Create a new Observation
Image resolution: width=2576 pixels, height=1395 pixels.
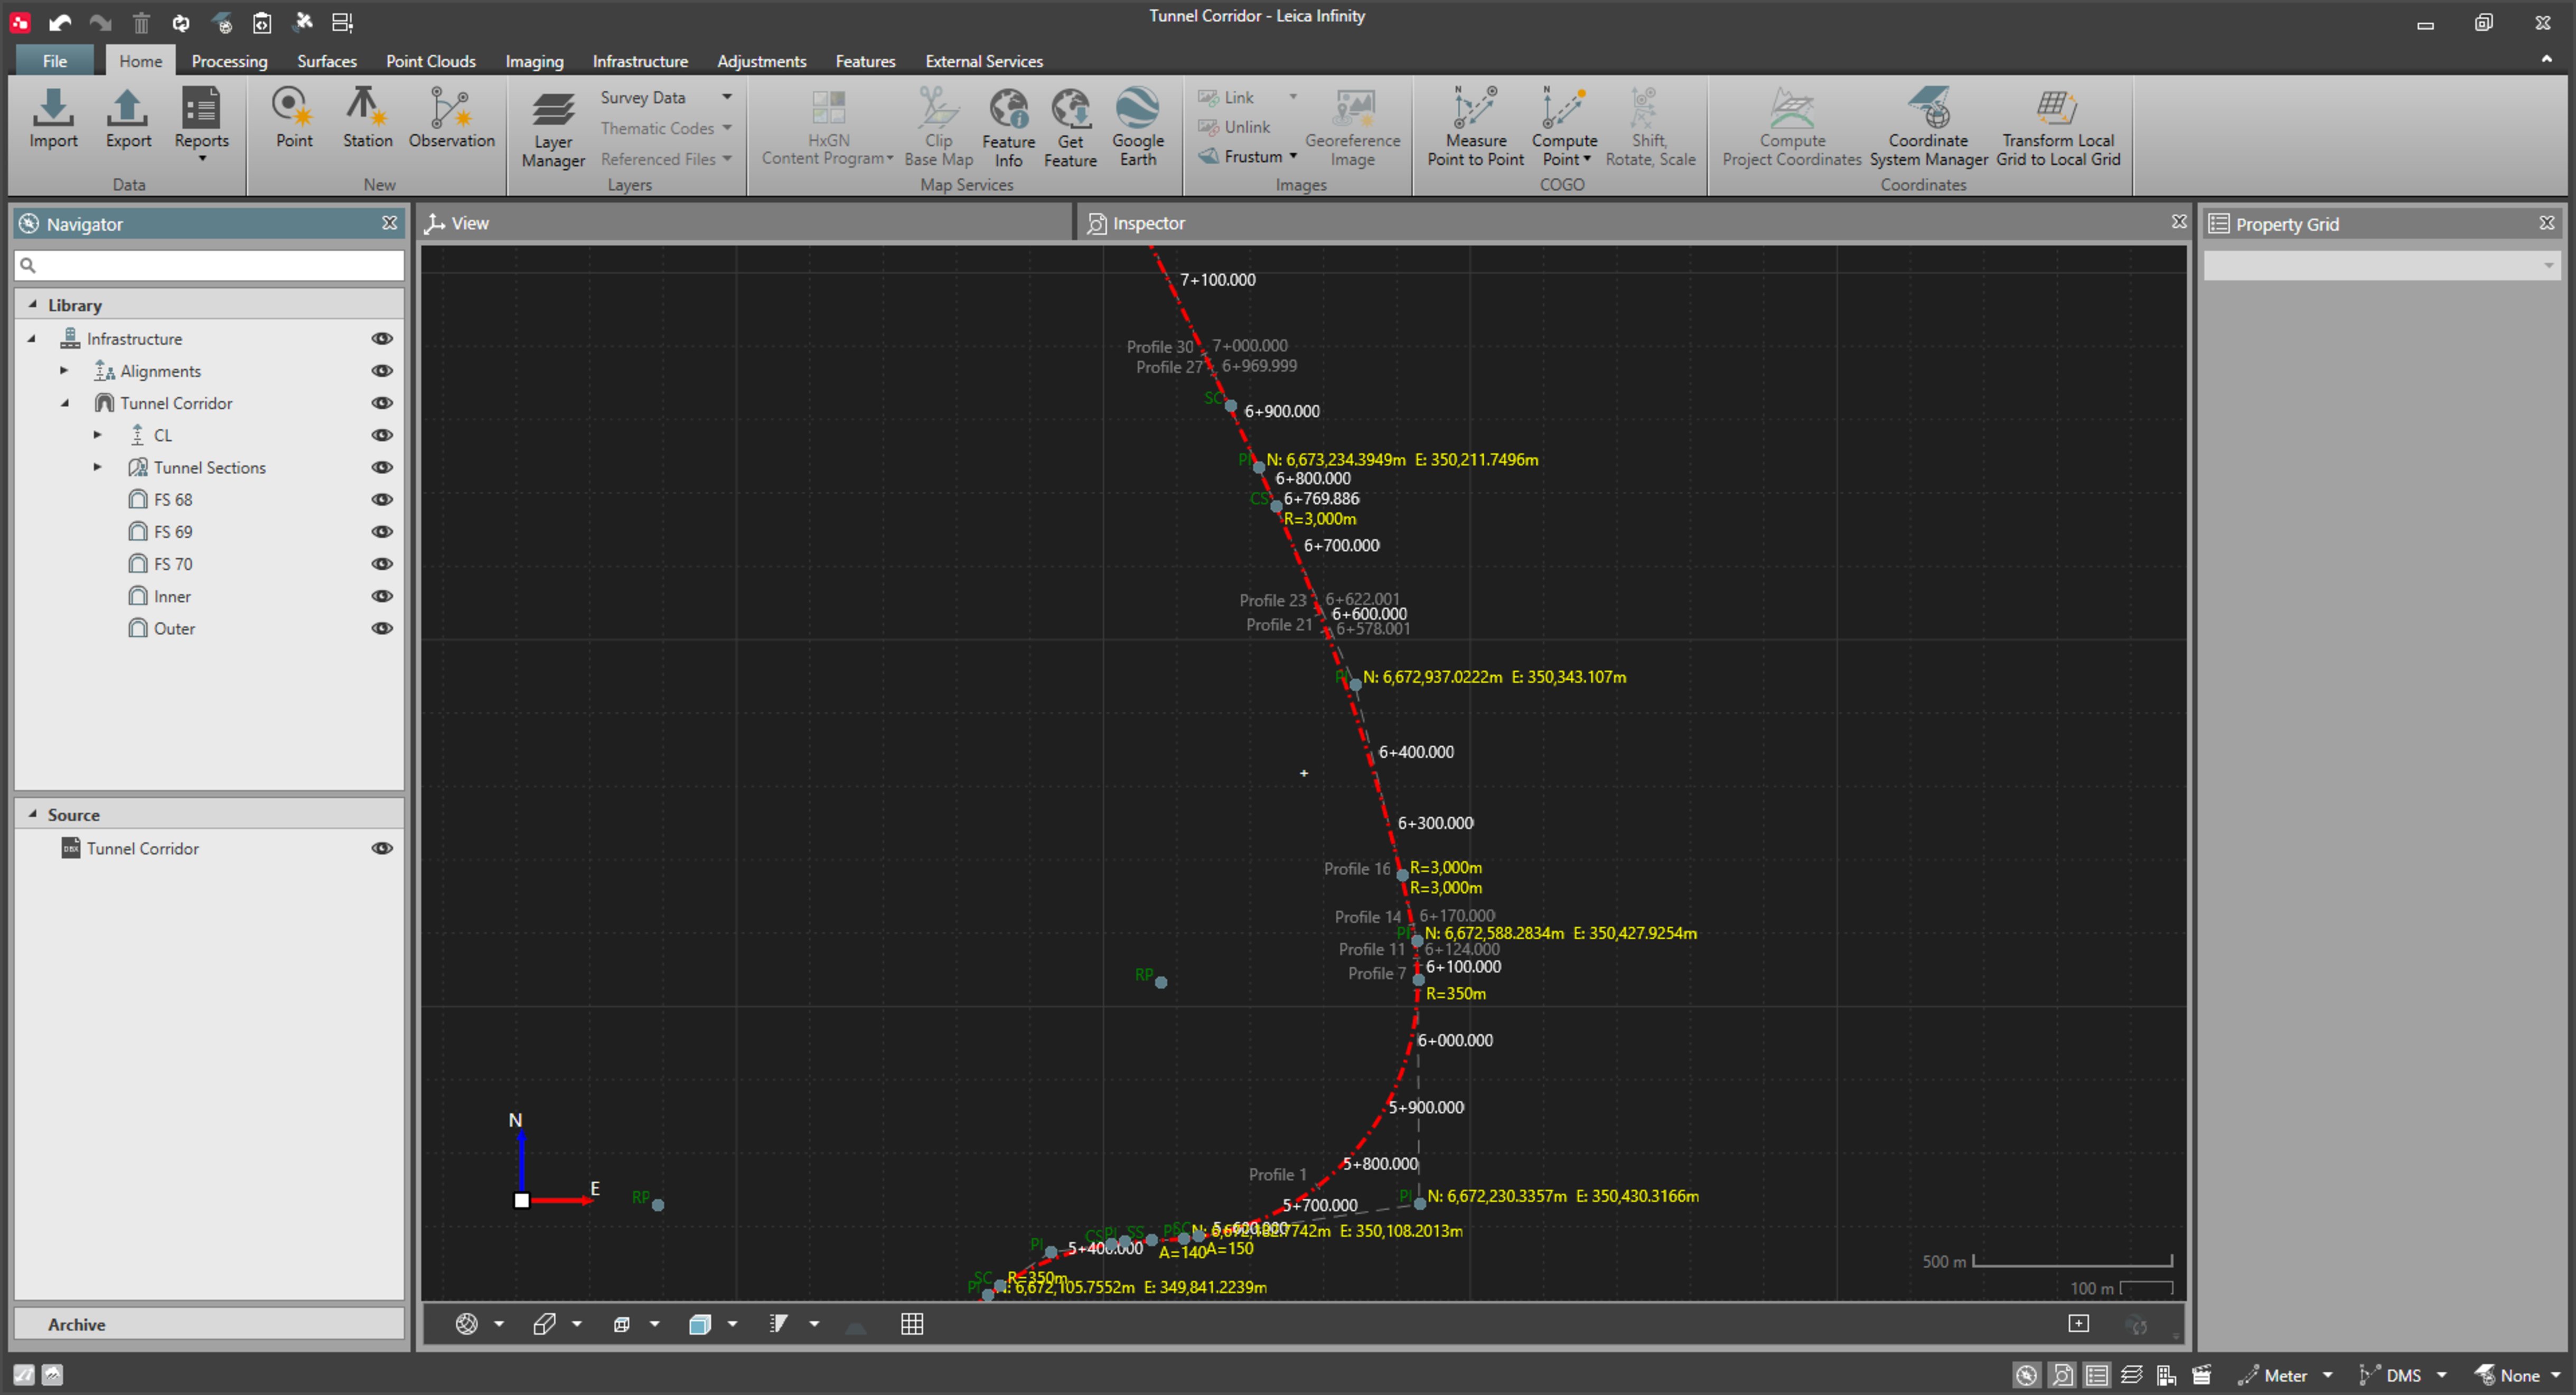(x=451, y=118)
